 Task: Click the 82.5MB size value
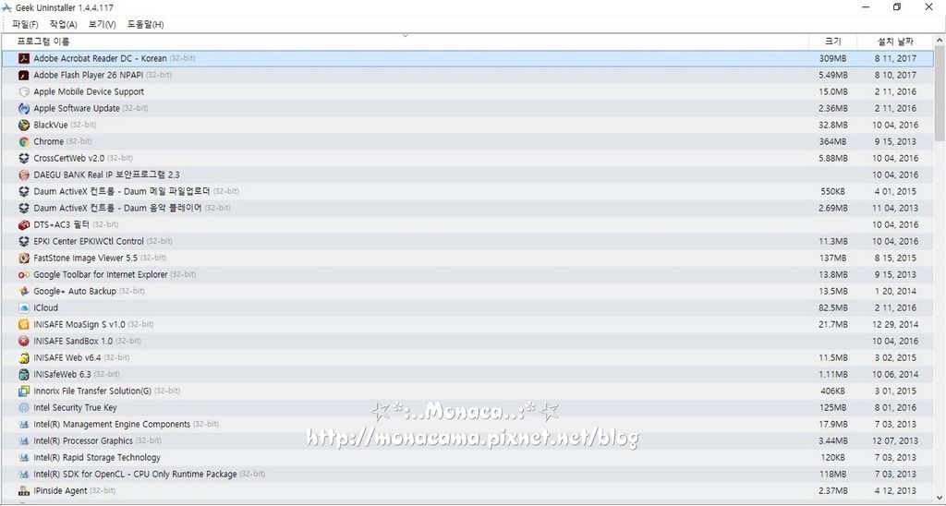click(x=832, y=307)
